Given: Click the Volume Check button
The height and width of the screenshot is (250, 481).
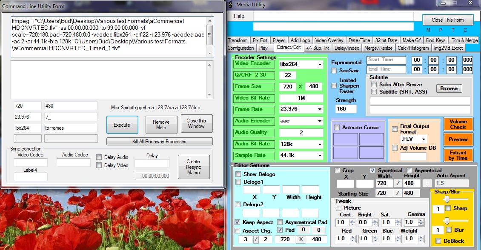Looking at the screenshot, I should point(458,125).
